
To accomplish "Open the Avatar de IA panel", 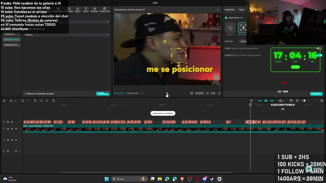I will (x=104, y=10).
